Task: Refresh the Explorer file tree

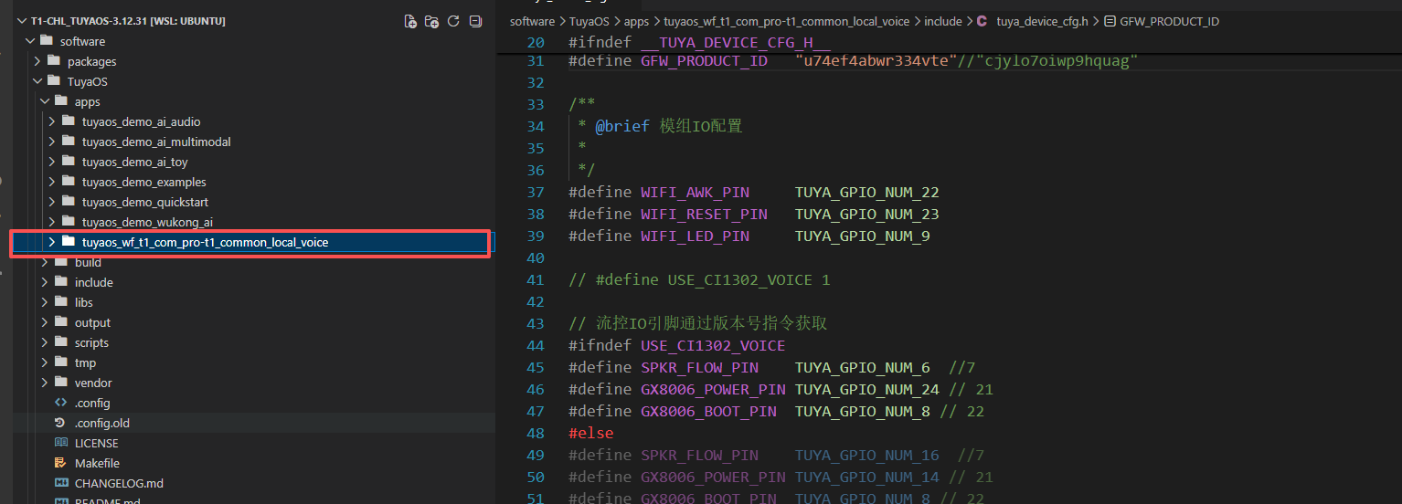Action: [453, 21]
